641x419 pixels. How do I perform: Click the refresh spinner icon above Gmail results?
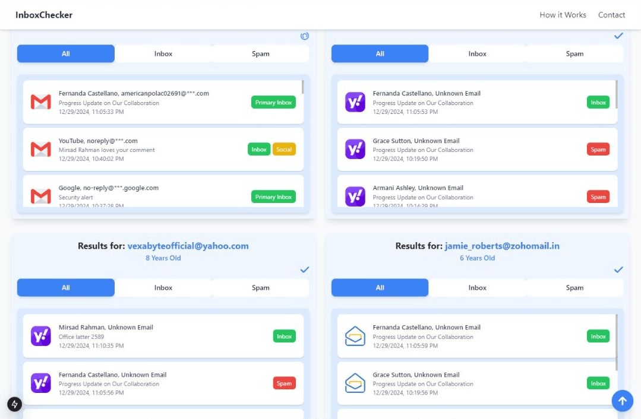tap(305, 36)
